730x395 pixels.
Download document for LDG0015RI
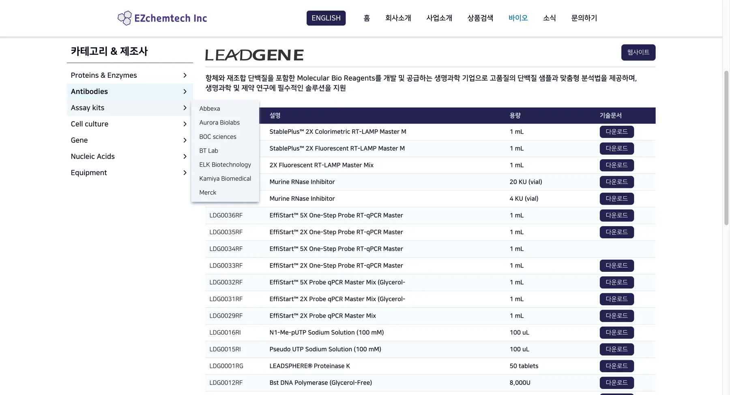(616, 349)
